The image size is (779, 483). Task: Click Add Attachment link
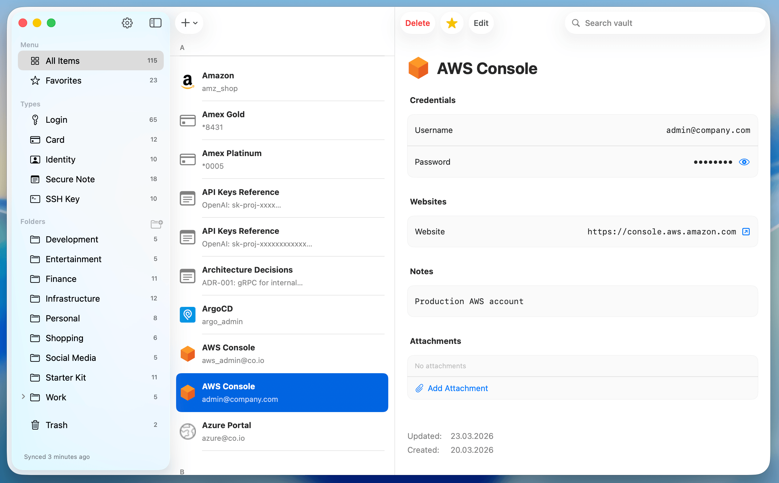pyautogui.click(x=458, y=388)
